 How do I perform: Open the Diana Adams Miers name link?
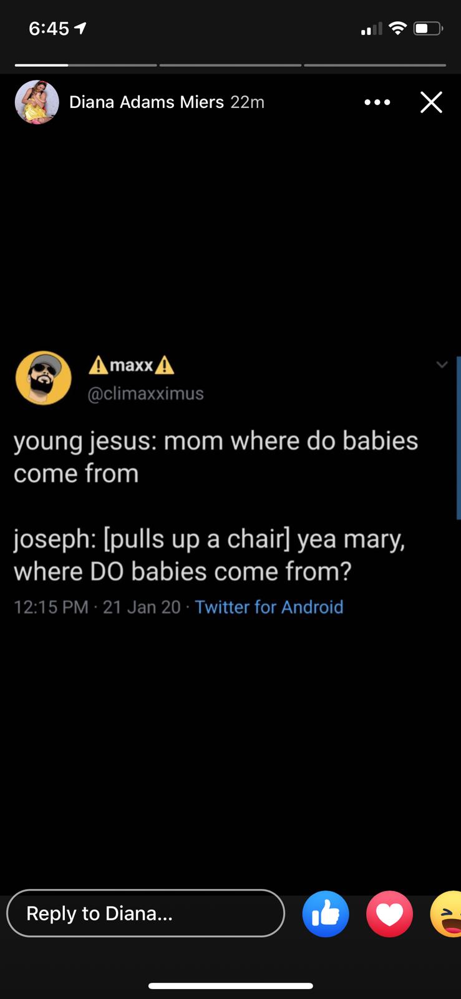pyautogui.click(x=147, y=102)
